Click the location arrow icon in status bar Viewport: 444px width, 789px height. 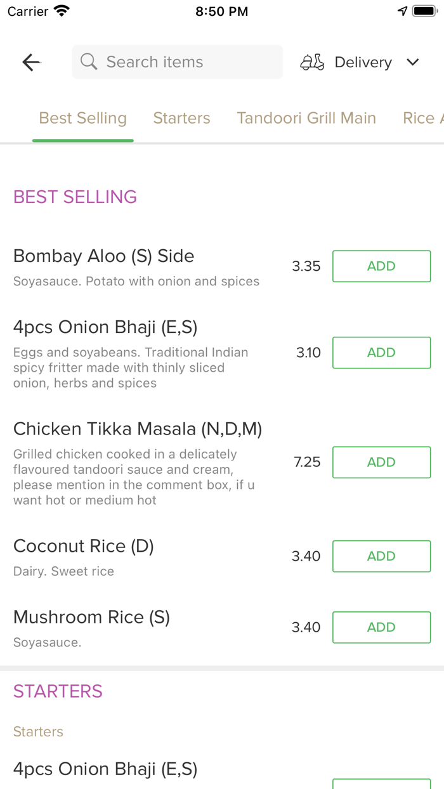[x=402, y=10]
